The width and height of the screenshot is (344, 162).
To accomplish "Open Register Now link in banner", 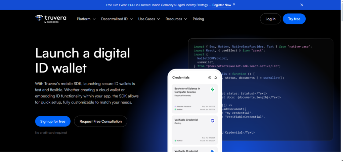I will click(x=222, y=5).
